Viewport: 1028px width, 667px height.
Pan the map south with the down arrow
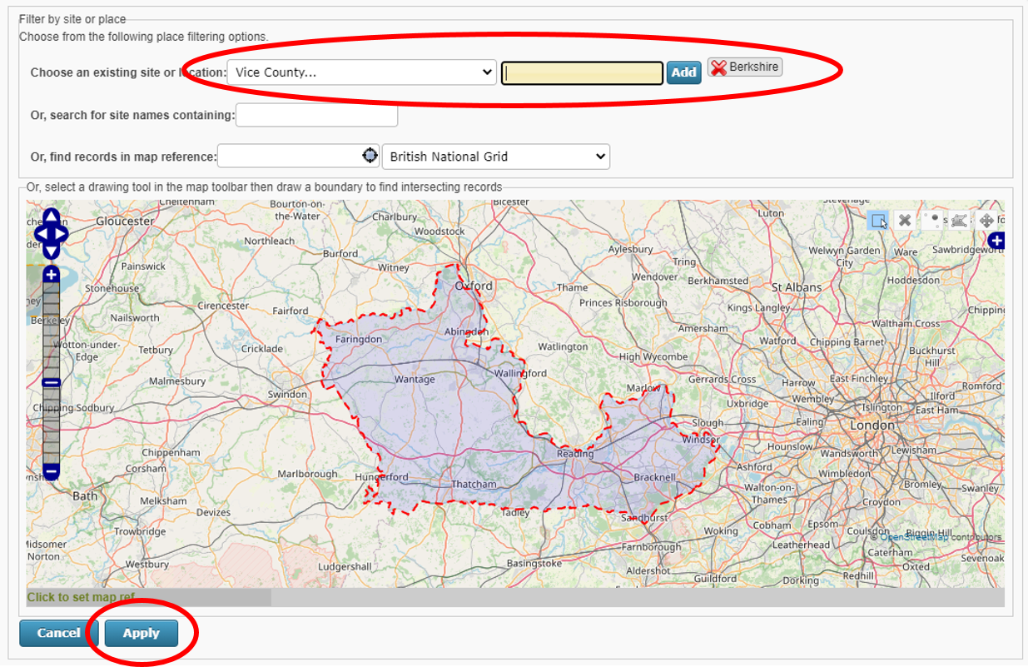[x=50, y=251]
